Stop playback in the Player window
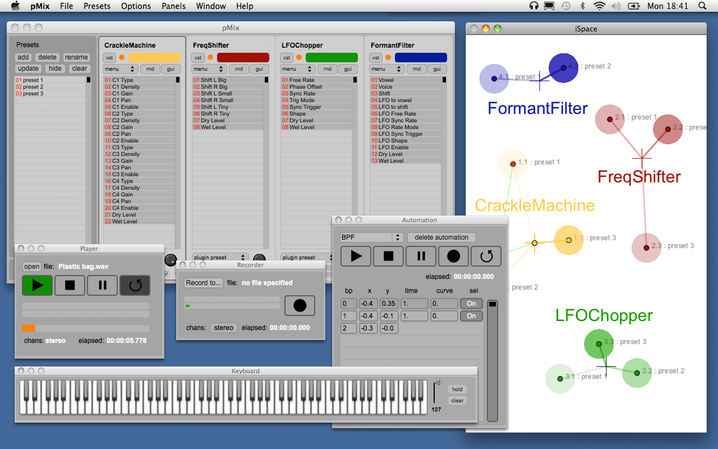The width and height of the screenshot is (718, 449). click(x=70, y=285)
